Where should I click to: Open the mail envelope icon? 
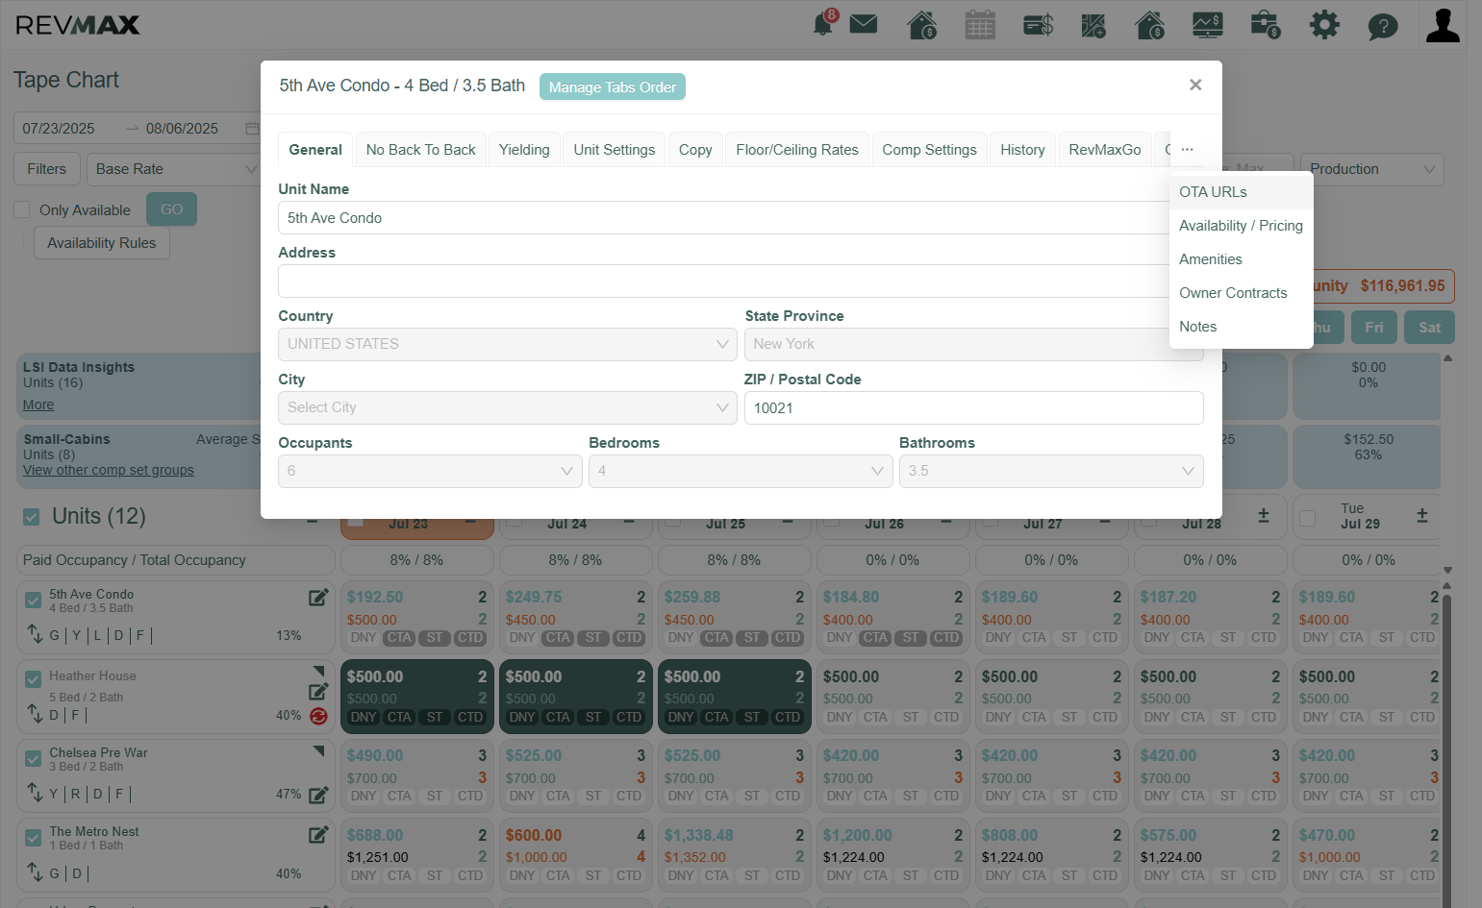click(x=864, y=24)
